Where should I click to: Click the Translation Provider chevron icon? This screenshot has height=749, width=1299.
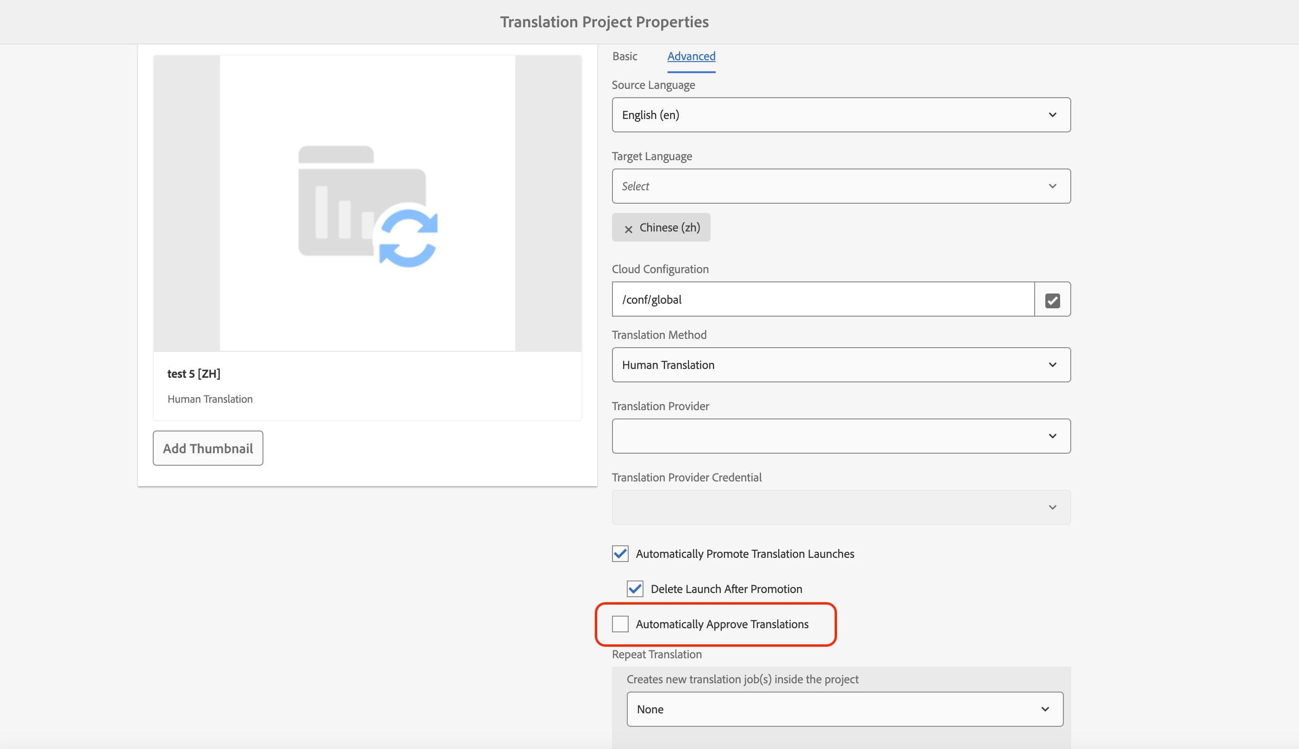[x=1052, y=436]
